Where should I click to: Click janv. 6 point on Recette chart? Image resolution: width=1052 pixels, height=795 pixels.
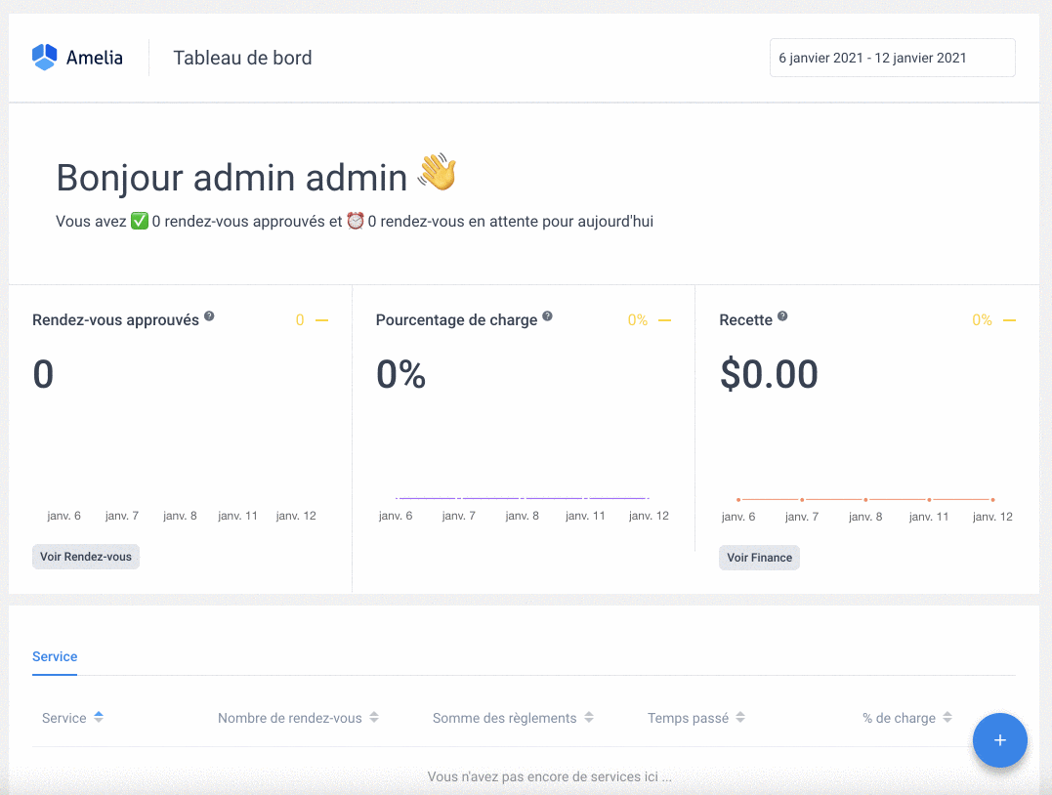click(x=738, y=500)
